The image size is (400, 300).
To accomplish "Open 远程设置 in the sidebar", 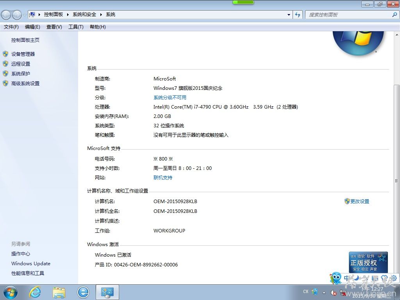I will pyautogui.click(x=21, y=64).
